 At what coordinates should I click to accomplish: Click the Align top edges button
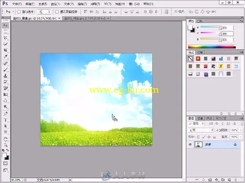85,12
